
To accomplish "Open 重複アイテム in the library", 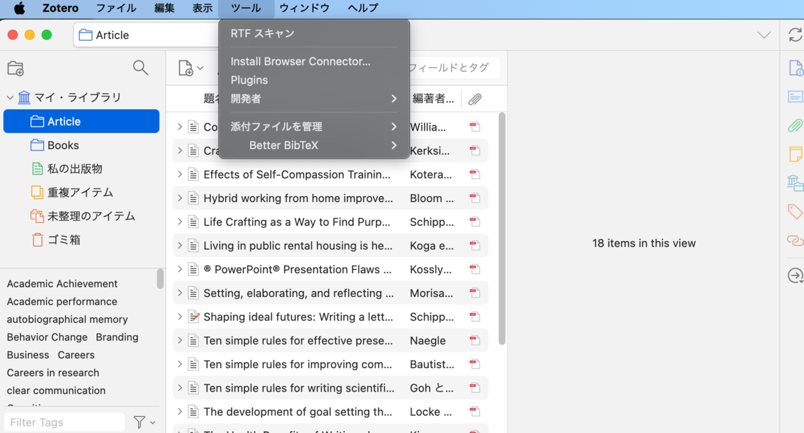I will click(81, 193).
